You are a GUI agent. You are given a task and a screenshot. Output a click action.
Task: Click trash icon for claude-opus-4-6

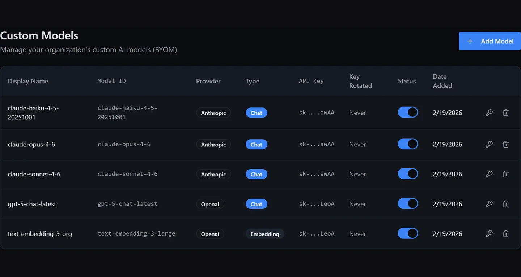(x=506, y=144)
